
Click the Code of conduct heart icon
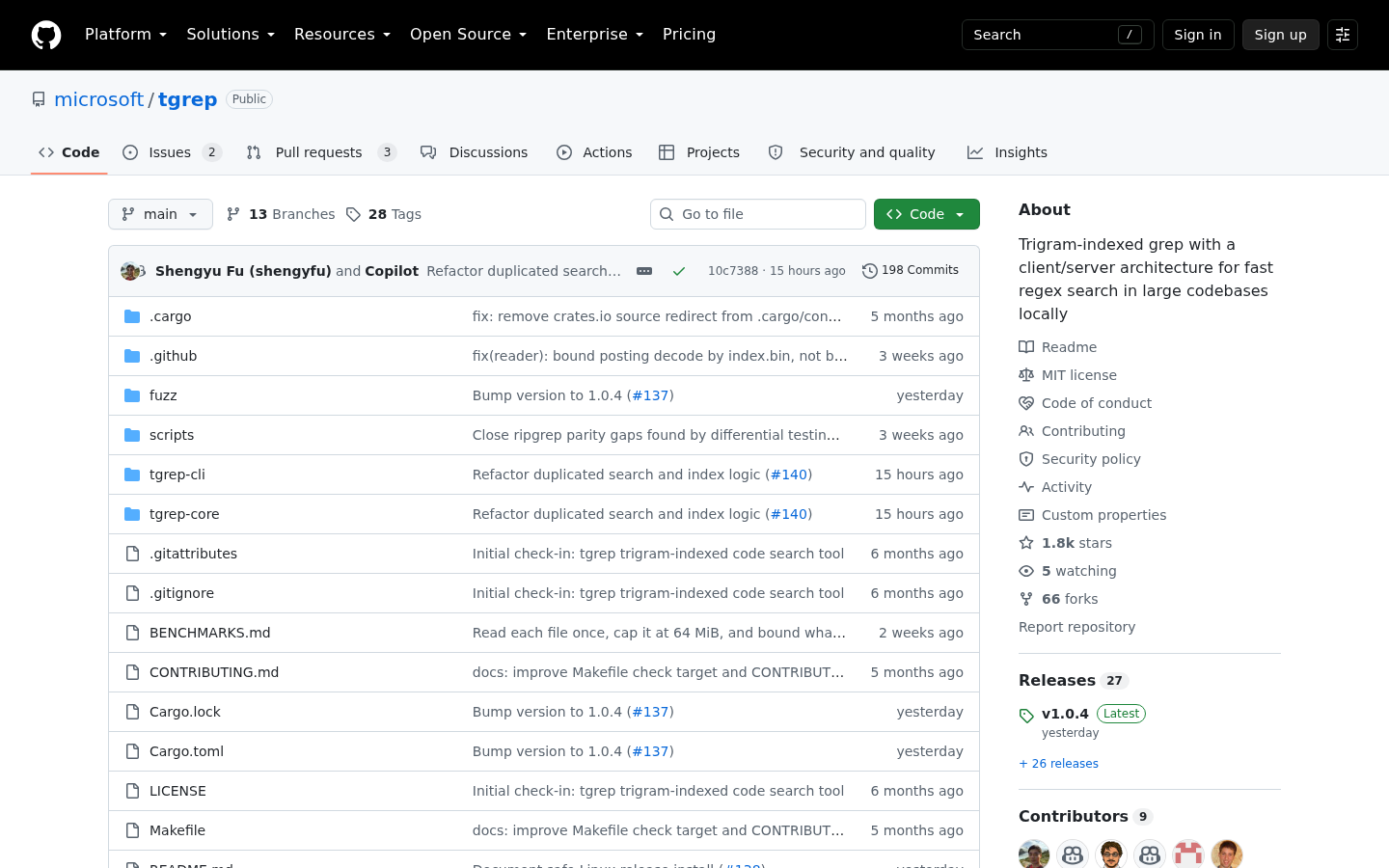(x=1026, y=403)
